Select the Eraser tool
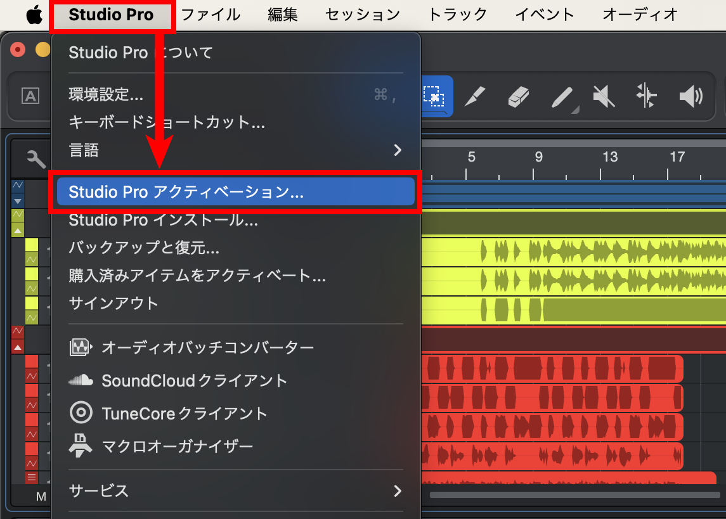The image size is (726, 519). 518,97
